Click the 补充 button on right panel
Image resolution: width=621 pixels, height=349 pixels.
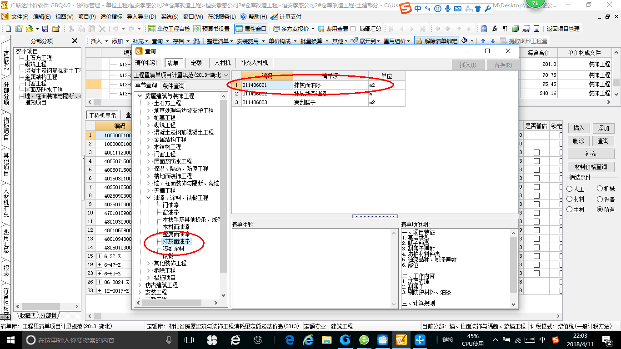pyautogui.click(x=591, y=154)
